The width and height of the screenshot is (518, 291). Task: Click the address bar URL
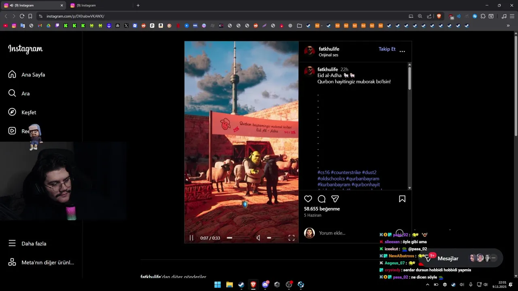pos(75,16)
